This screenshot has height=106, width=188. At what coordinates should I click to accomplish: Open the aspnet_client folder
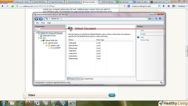tap(52, 43)
